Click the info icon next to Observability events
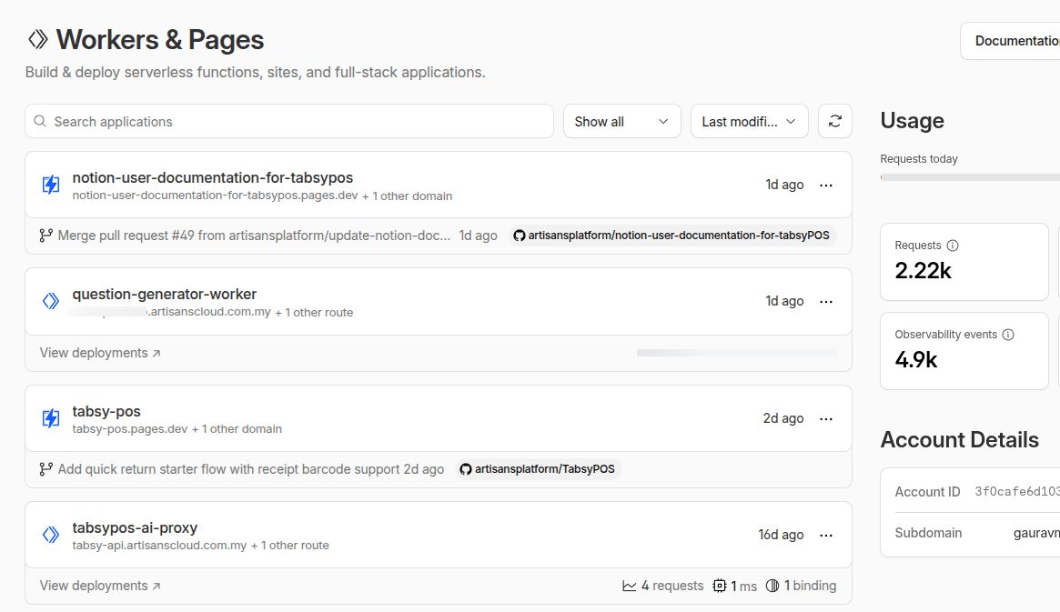The image size is (1060, 612). pos(1008,335)
